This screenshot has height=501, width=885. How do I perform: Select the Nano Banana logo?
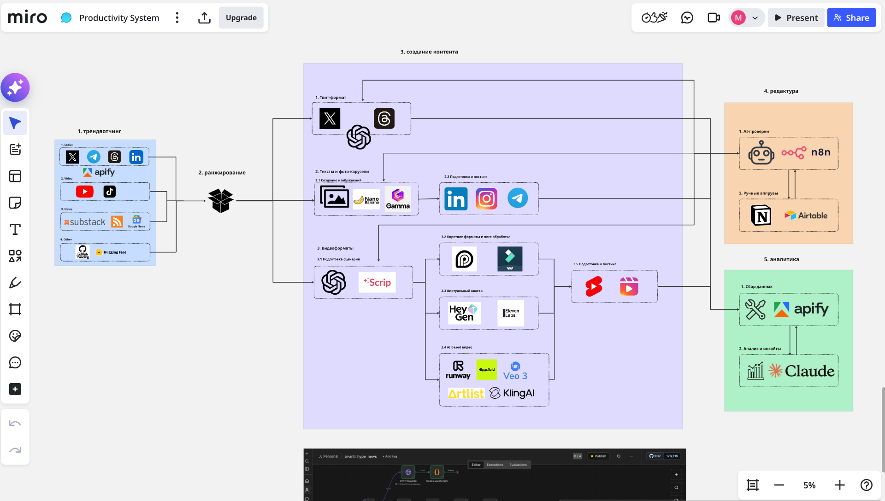click(x=366, y=199)
